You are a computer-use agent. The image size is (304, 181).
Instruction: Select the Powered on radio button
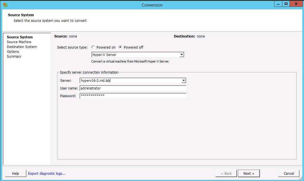(x=93, y=47)
